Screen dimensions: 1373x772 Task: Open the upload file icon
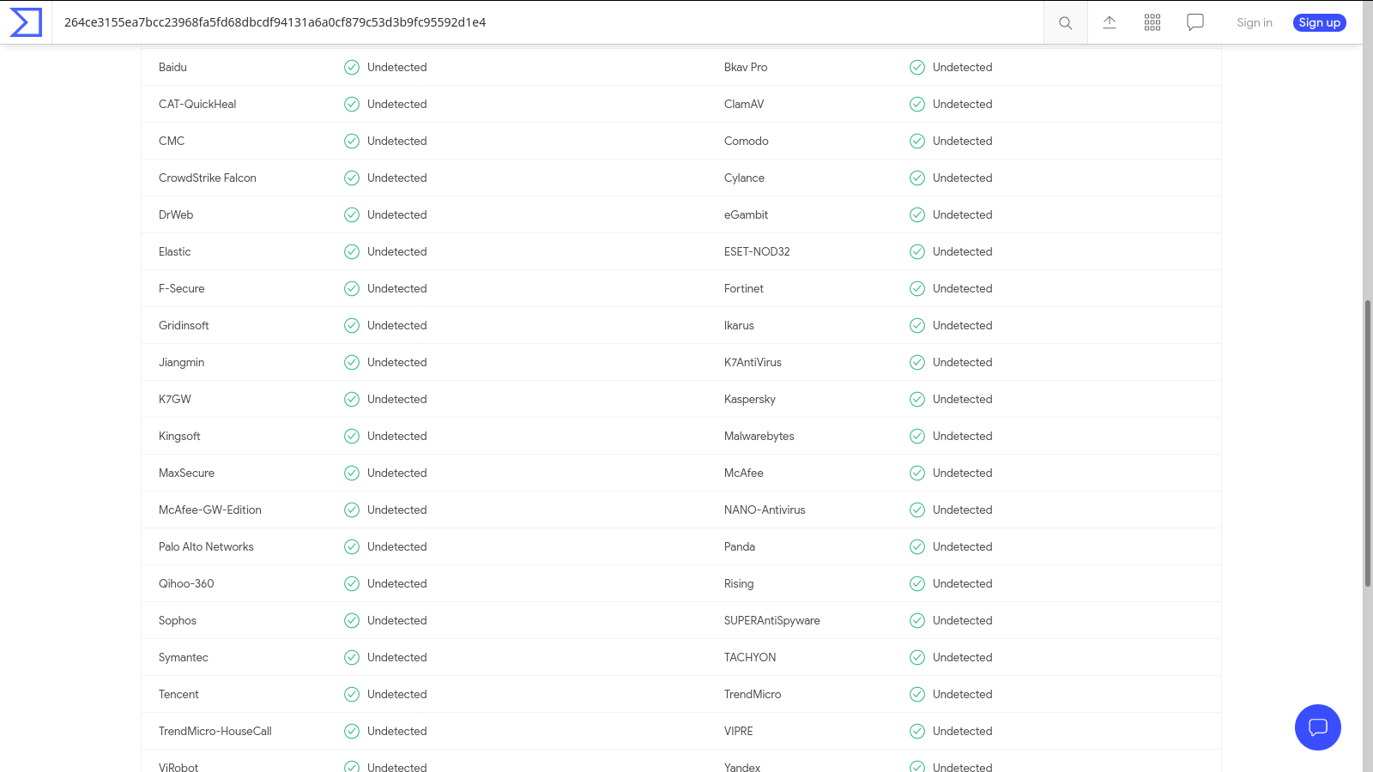coord(1109,22)
